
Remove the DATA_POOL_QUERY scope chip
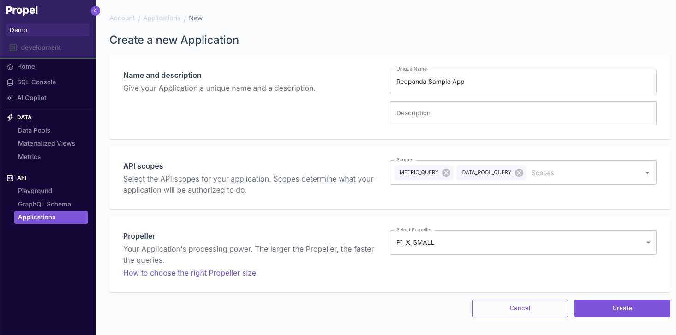pyautogui.click(x=519, y=173)
